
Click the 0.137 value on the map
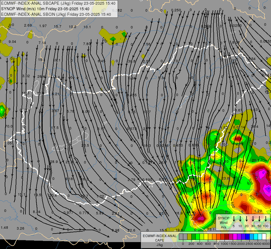[147, 163]
